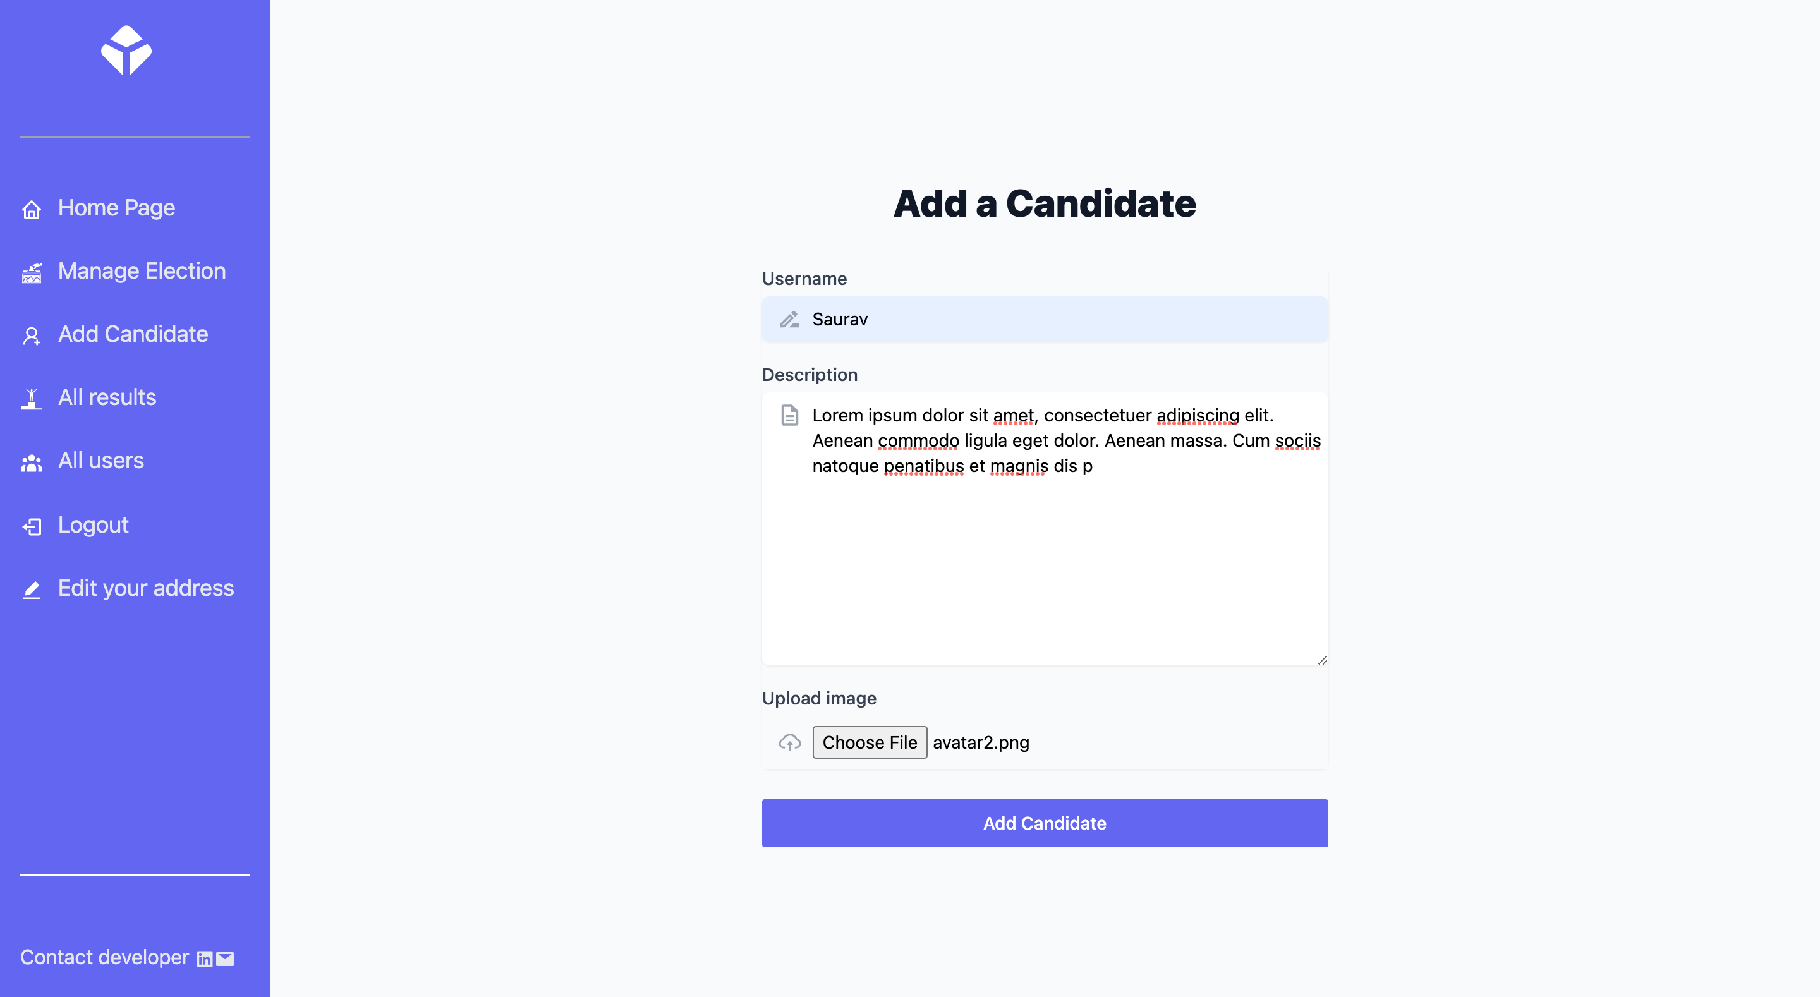This screenshot has width=1820, height=997.
Task: Click the email envelope icon beside Contact developer
Action: (x=224, y=959)
